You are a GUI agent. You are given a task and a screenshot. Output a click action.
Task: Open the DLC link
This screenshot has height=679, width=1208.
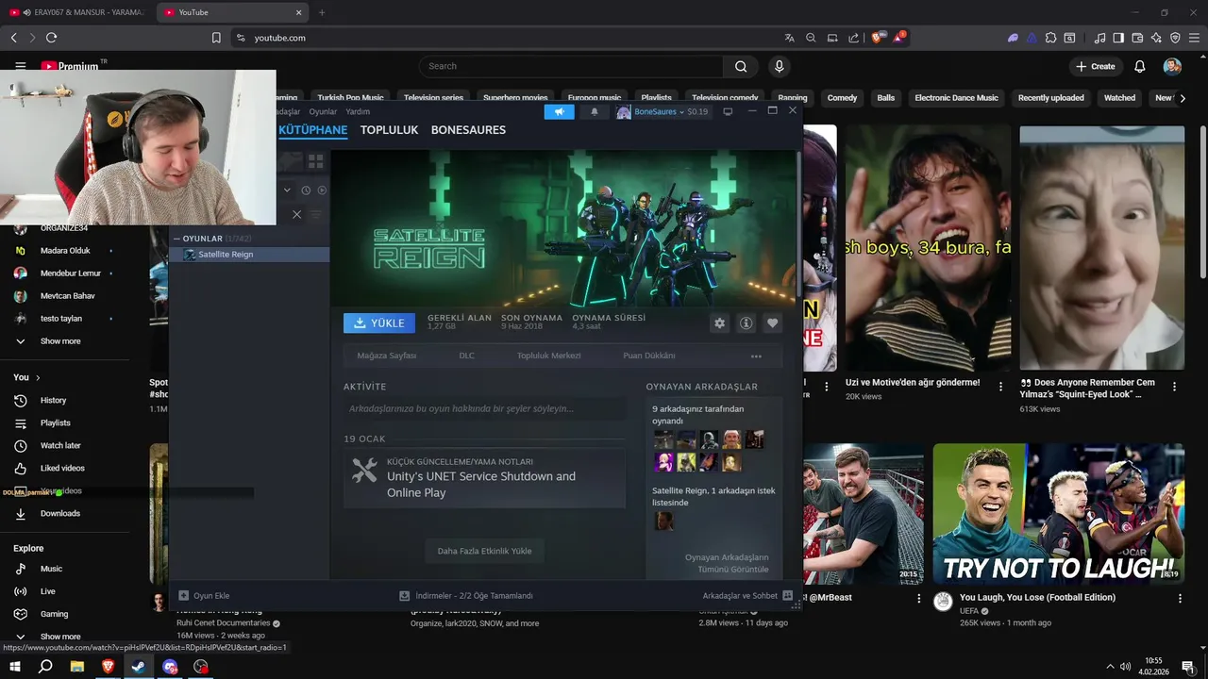pyautogui.click(x=466, y=356)
